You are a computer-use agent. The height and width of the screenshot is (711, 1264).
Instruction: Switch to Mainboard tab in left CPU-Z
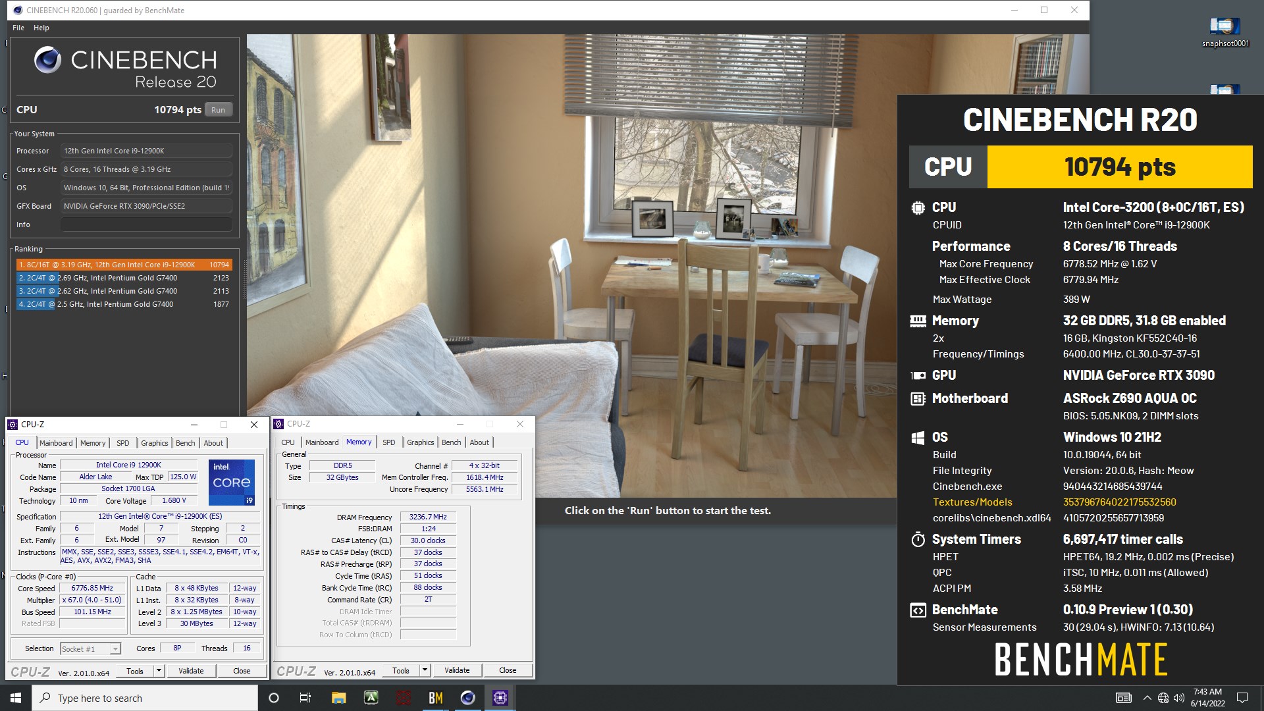[56, 443]
